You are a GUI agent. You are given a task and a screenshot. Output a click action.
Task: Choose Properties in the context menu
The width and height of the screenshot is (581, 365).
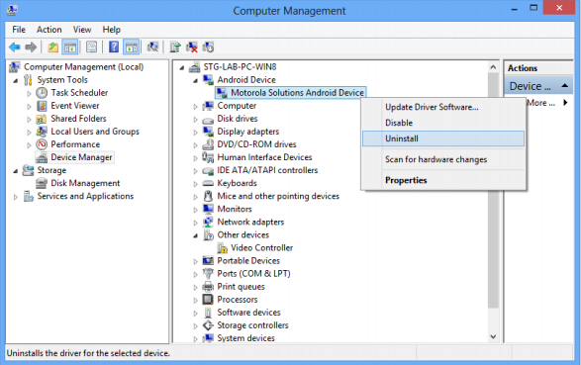coord(443,180)
